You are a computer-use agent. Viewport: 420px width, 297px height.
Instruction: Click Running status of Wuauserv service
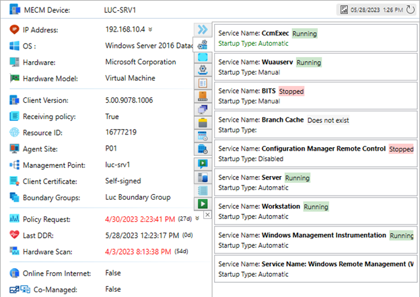point(309,62)
